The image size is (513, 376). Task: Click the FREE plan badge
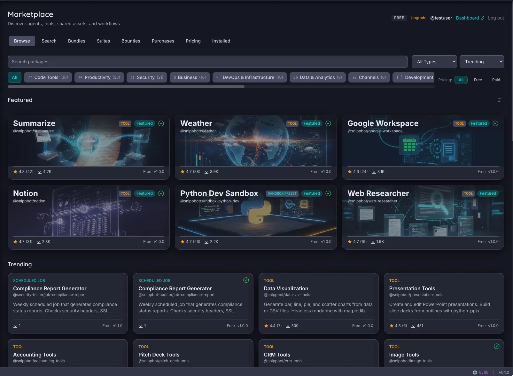pyautogui.click(x=399, y=18)
